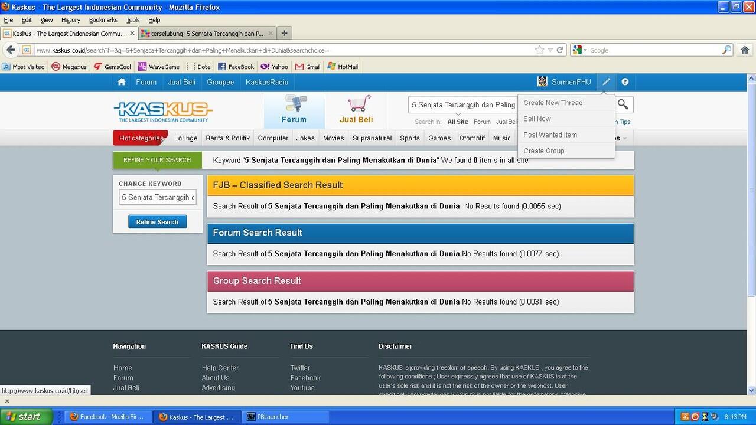756x425 pixels.
Task: Reload the page with refresh icon
Action: tap(560, 50)
